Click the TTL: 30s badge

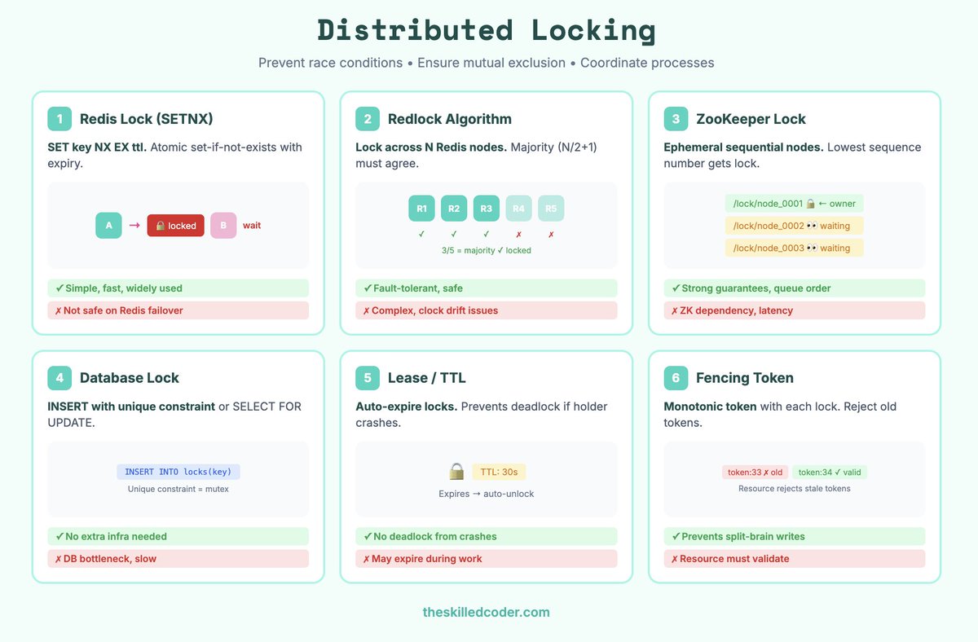499,472
